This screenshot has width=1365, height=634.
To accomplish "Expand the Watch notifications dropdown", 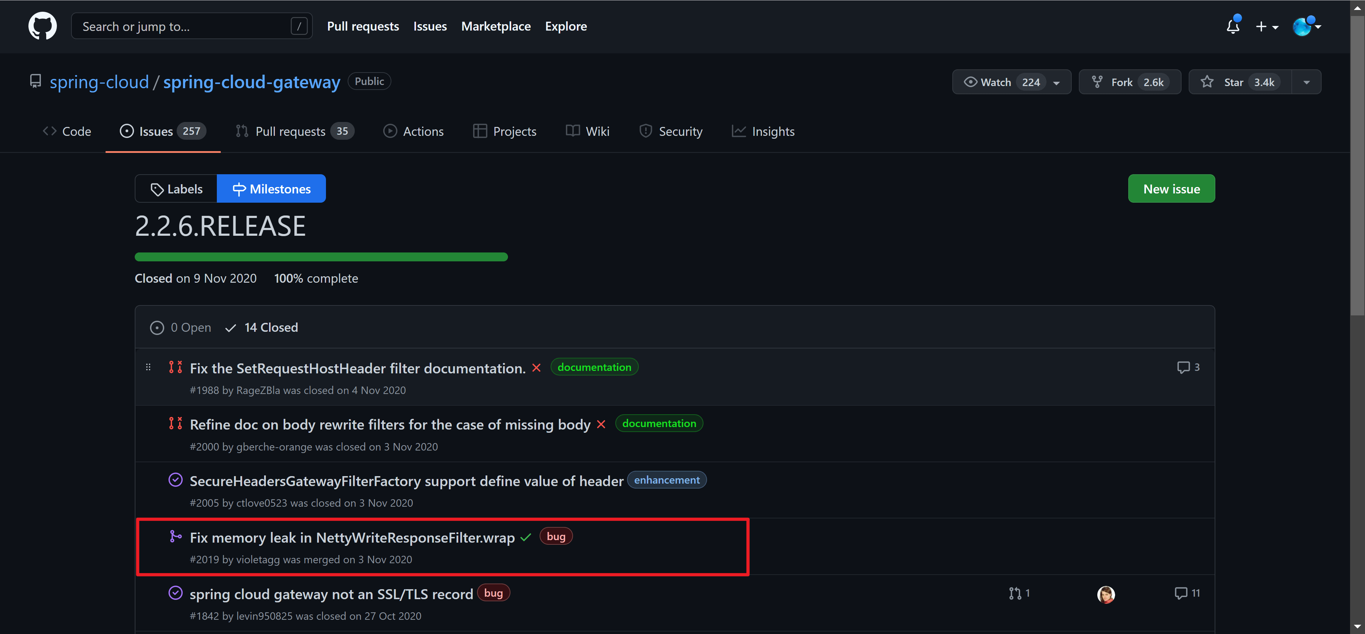I will point(1056,83).
